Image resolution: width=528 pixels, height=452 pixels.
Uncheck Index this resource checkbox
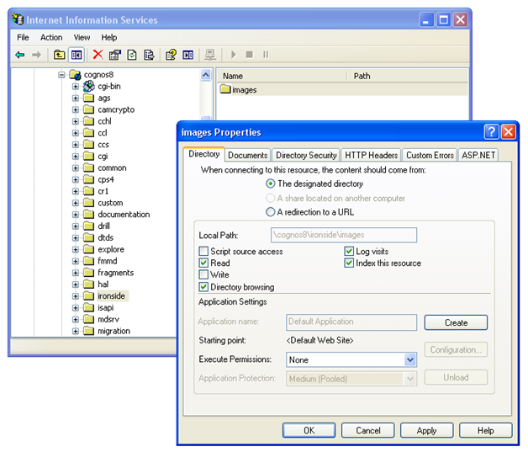349,263
